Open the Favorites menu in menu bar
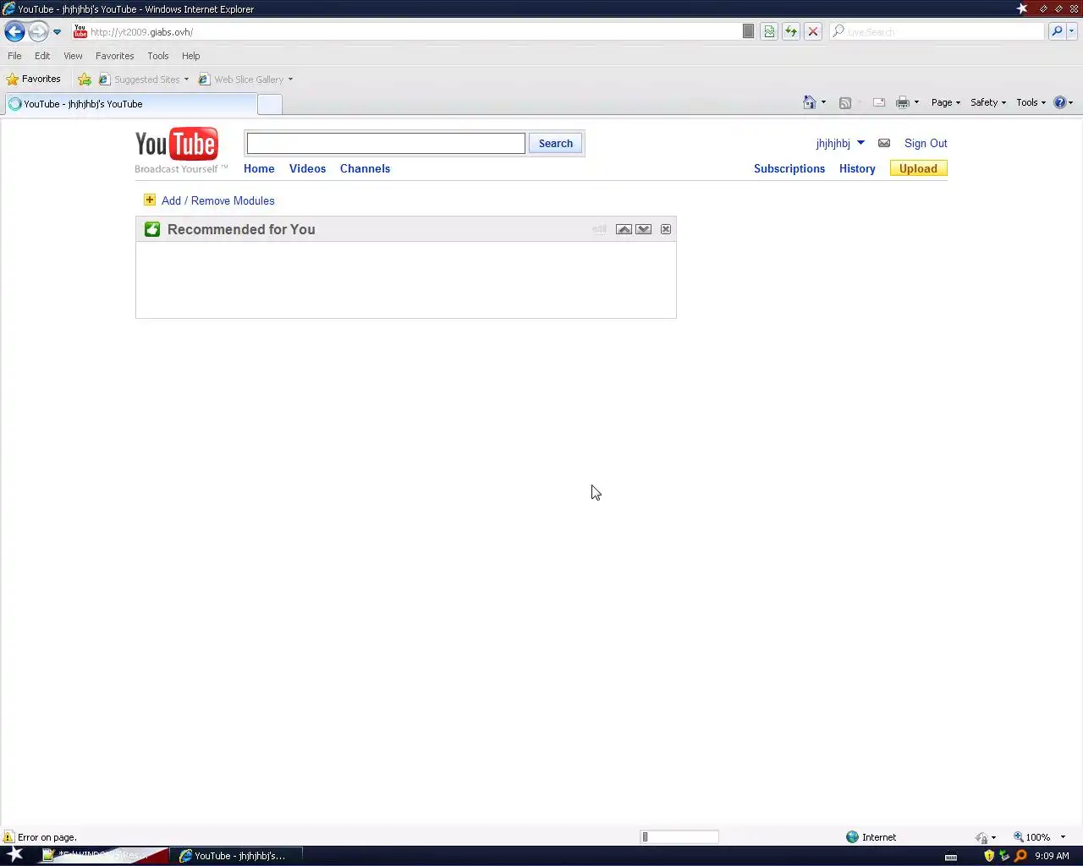The height and width of the screenshot is (866, 1083). pyautogui.click(x=114, y=56)
